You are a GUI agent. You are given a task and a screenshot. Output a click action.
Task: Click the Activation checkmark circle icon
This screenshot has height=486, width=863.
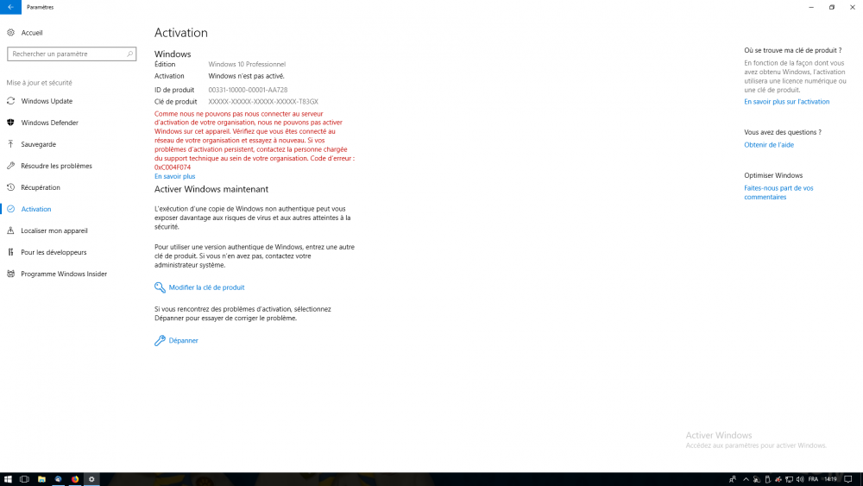[10, 209]
